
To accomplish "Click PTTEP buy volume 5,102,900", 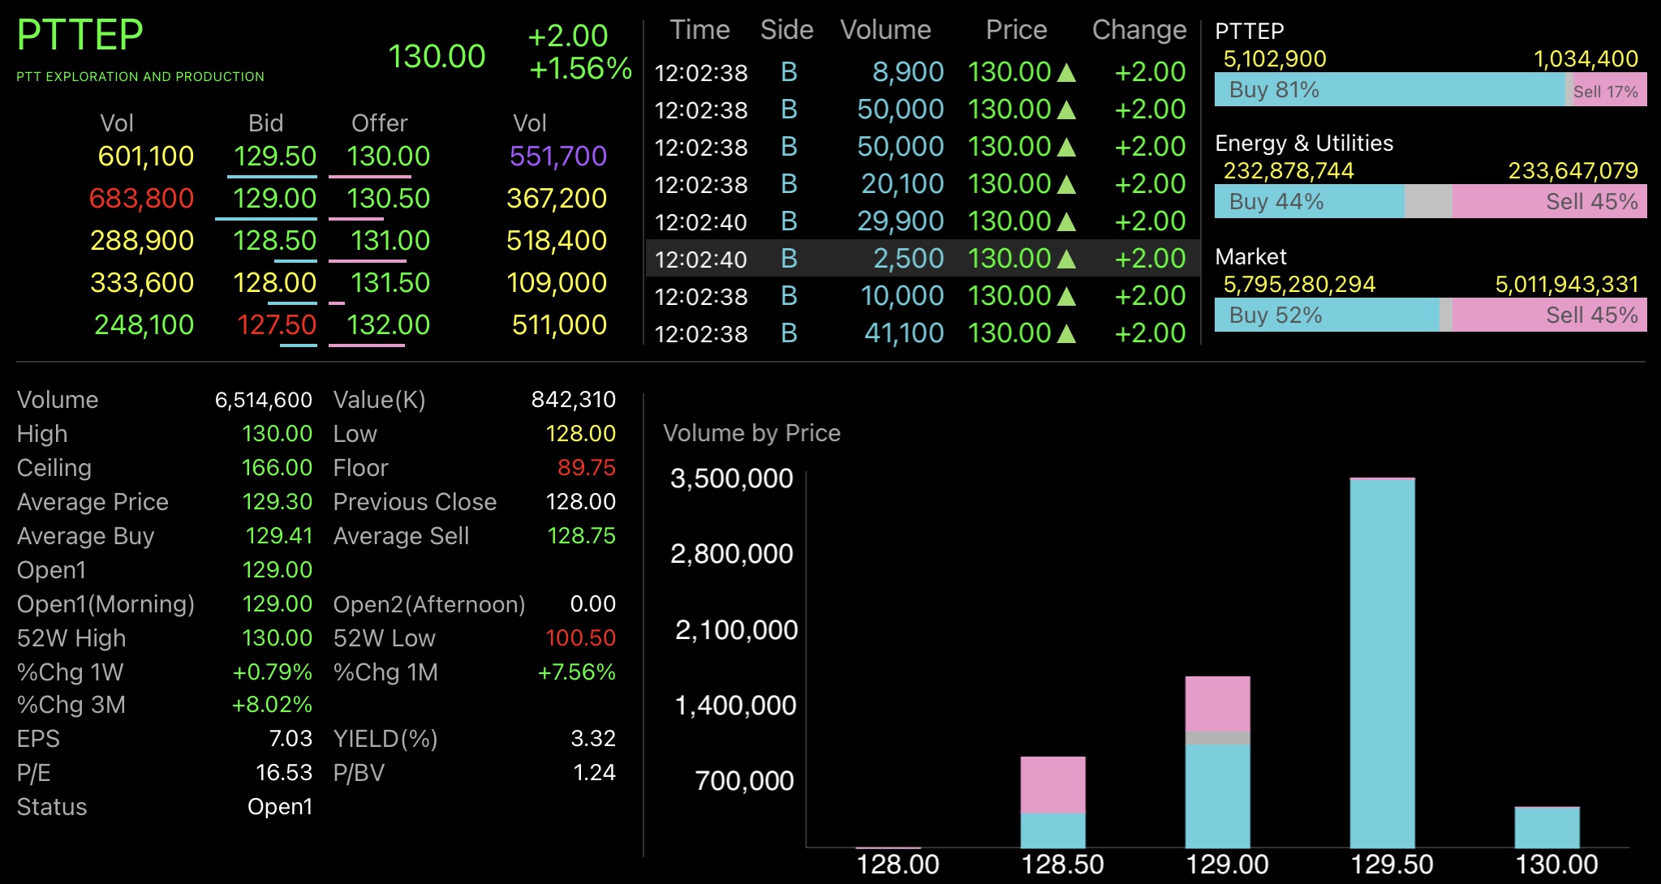I will (1274, 58).
